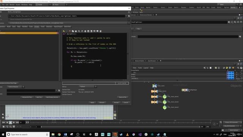The height and width of the screenshot is (137, 243).
Task: Open the Edit as Python dropdown
Action: (88, 86)
